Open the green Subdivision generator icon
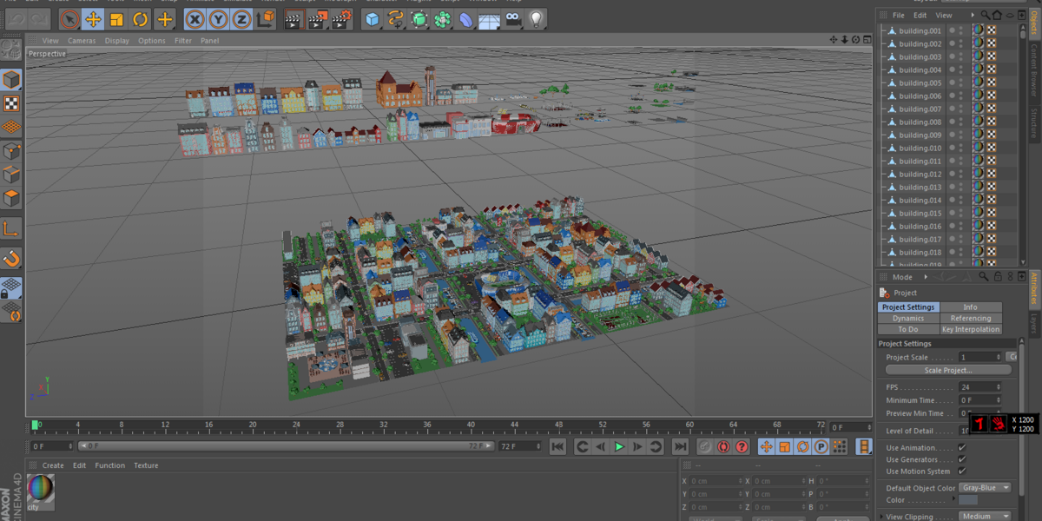 (x=419, y=18)
